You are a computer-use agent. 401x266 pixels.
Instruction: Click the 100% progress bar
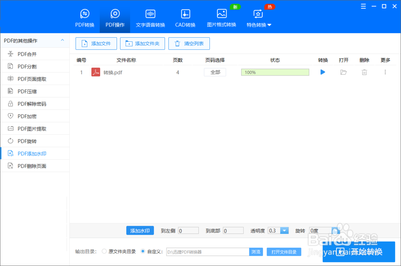pyautogui.click(x=275, y=72)
